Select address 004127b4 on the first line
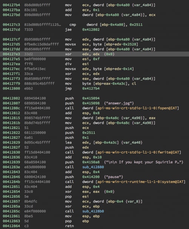 point(11,5)
